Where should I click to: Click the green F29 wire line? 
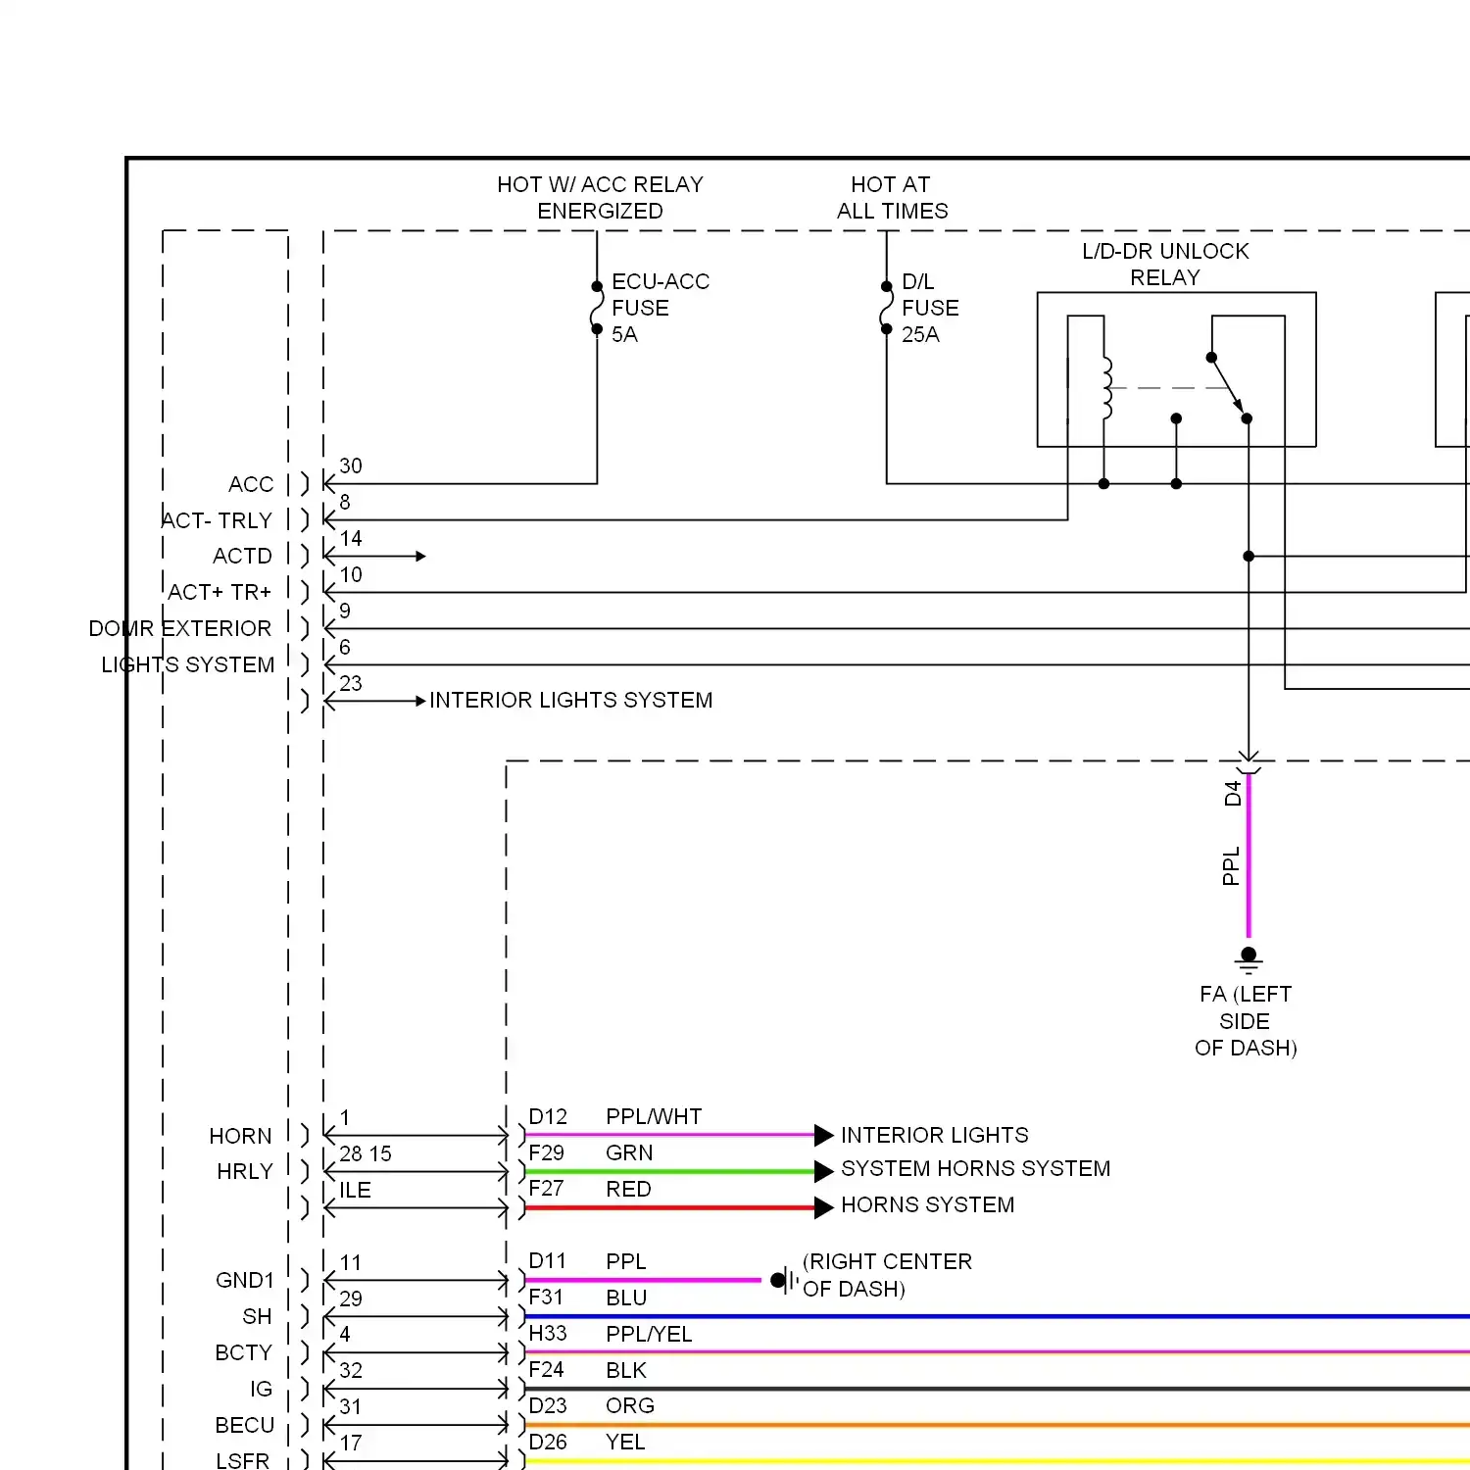coord(670,1172)
